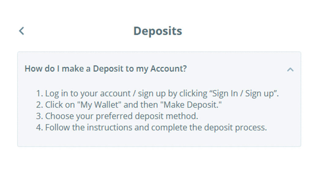The width and height of the screenshot is (313, 176).
Task: Click the list number "1." marker
Action: pos(39,94)
